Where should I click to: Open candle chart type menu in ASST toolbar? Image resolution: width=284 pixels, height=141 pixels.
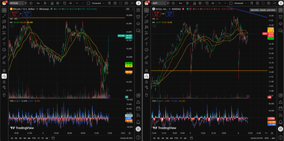(188, 3)
